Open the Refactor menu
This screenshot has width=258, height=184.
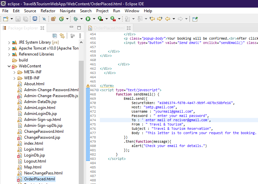click(48, 11)
